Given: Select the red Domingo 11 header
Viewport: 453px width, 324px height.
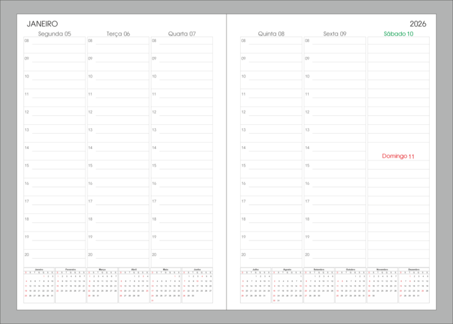Looking at the screenshot, I should [398, 156].
